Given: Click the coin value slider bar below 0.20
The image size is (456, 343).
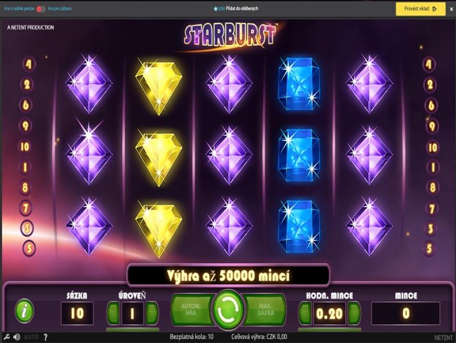Looking at the screenshot, I should click(x=329, y=330).
